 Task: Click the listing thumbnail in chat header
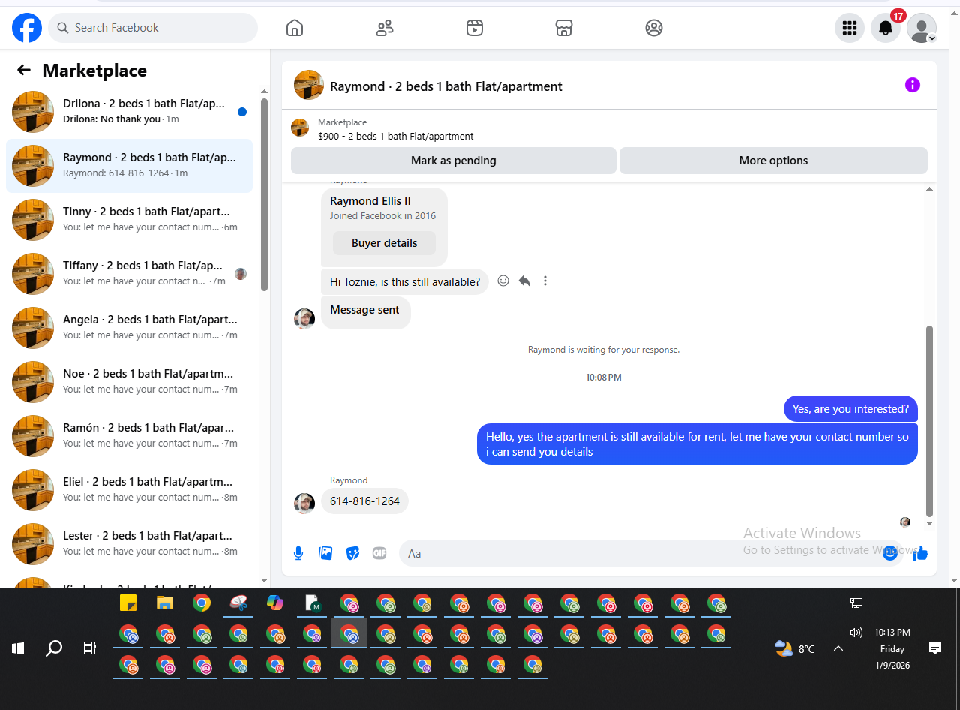click(309, 85)
